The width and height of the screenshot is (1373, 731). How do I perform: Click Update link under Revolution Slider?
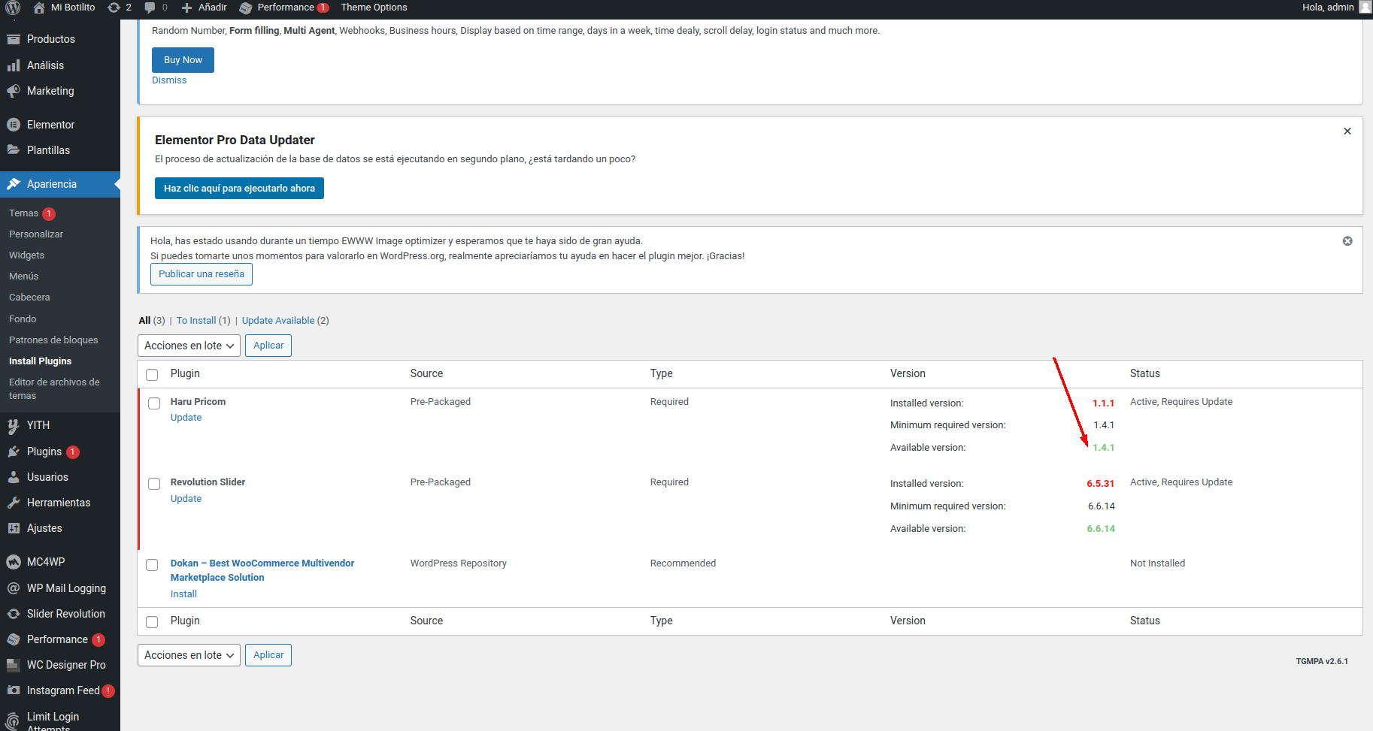[186, 499]
